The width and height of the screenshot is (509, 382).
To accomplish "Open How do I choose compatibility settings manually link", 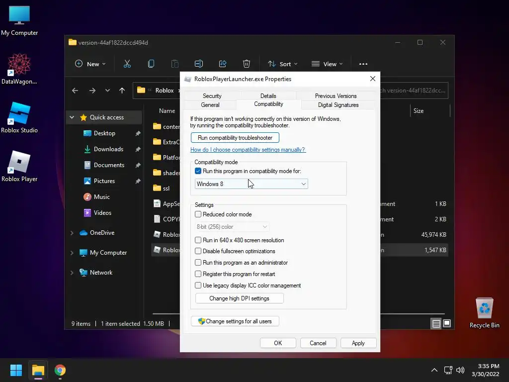I will pyautogui.click(x=248, y=150).
